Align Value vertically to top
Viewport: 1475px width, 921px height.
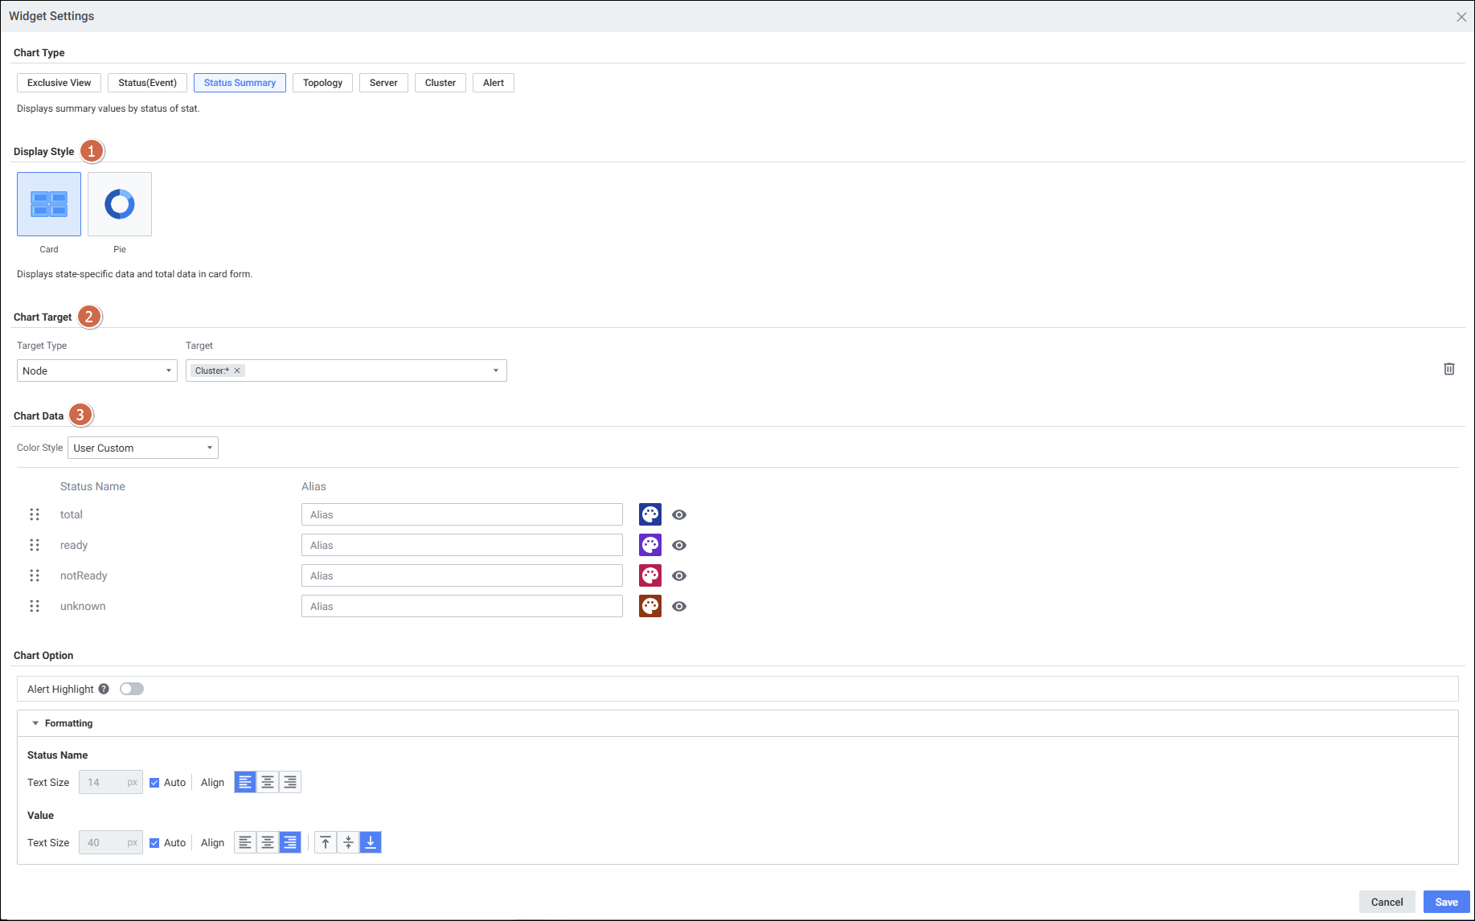tap(326, 842)
